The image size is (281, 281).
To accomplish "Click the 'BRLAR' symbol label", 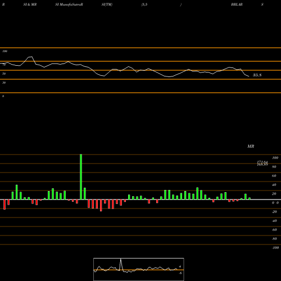I will pyautogui.click(x=237, y=4).
